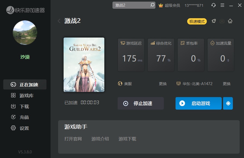Open the hamburger main menu

(x=223, y=5)
